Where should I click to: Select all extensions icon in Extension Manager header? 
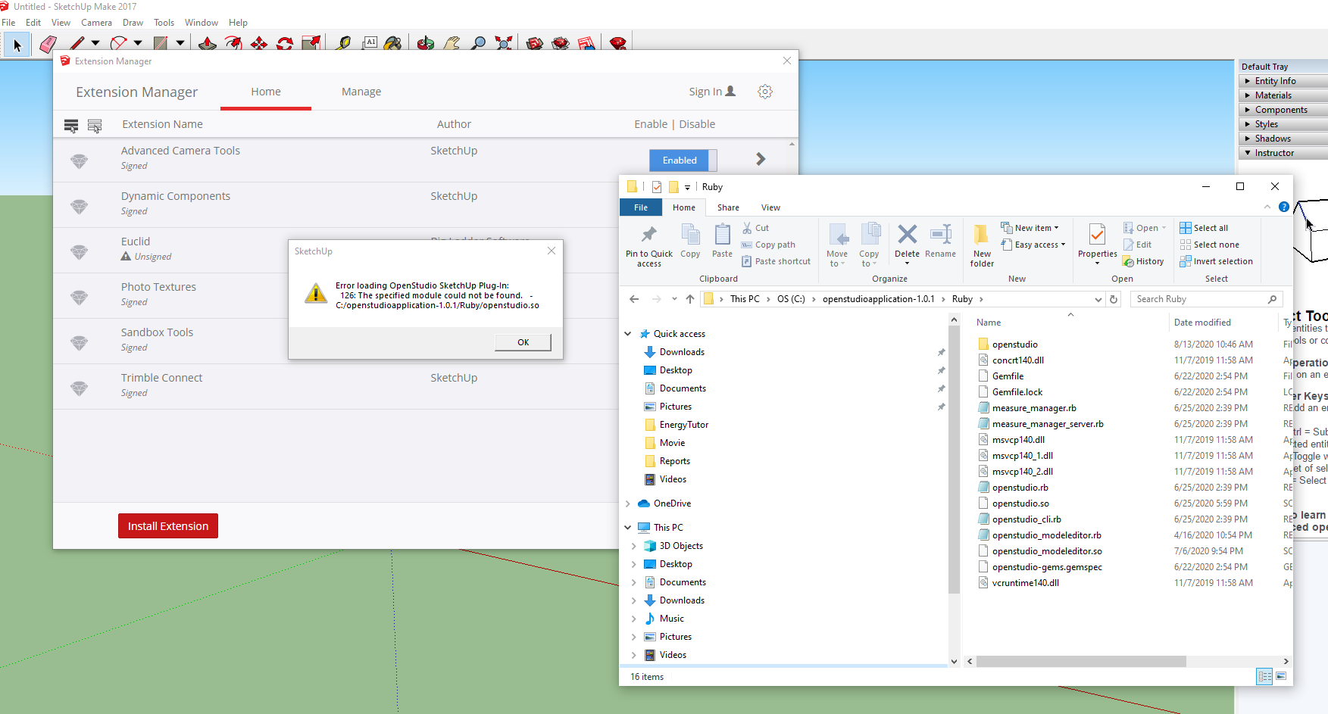(71, 126)
